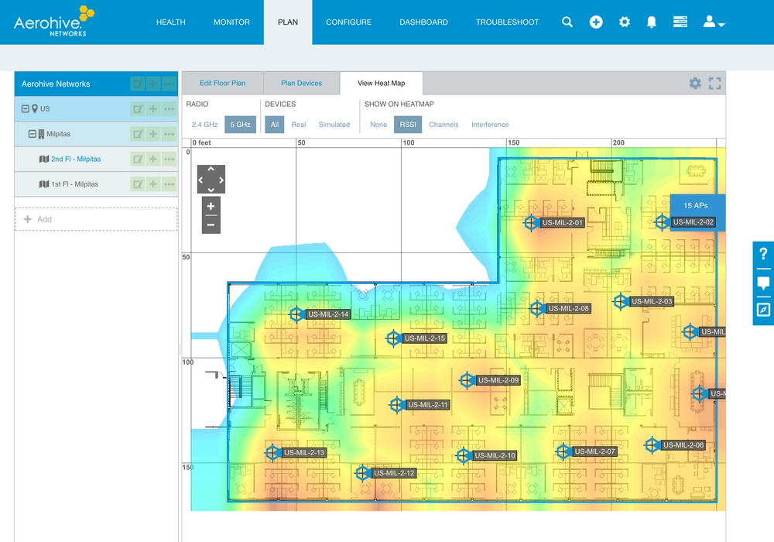Click the search magnifier icon in header
This screenshot has height=542, width=774.
[x=567, y=22]
